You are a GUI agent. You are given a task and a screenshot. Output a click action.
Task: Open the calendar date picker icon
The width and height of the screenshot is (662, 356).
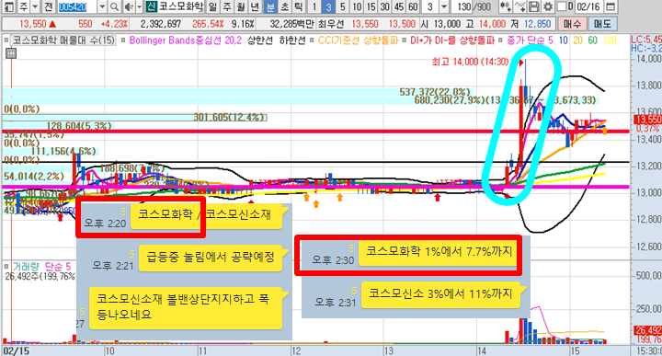pyautogui.click(x=611, y=6)
